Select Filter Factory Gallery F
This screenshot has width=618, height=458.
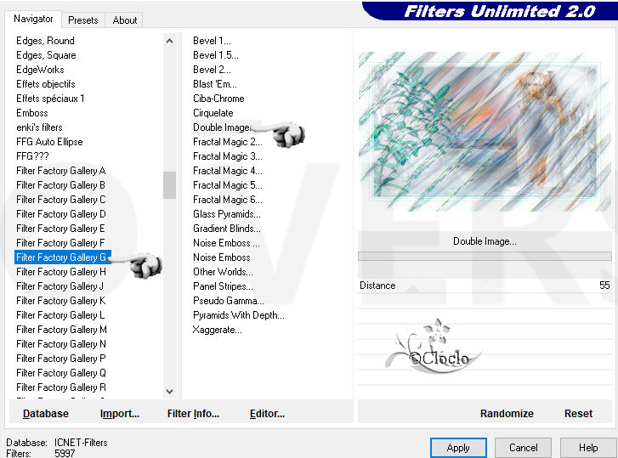tap(60, 243)
